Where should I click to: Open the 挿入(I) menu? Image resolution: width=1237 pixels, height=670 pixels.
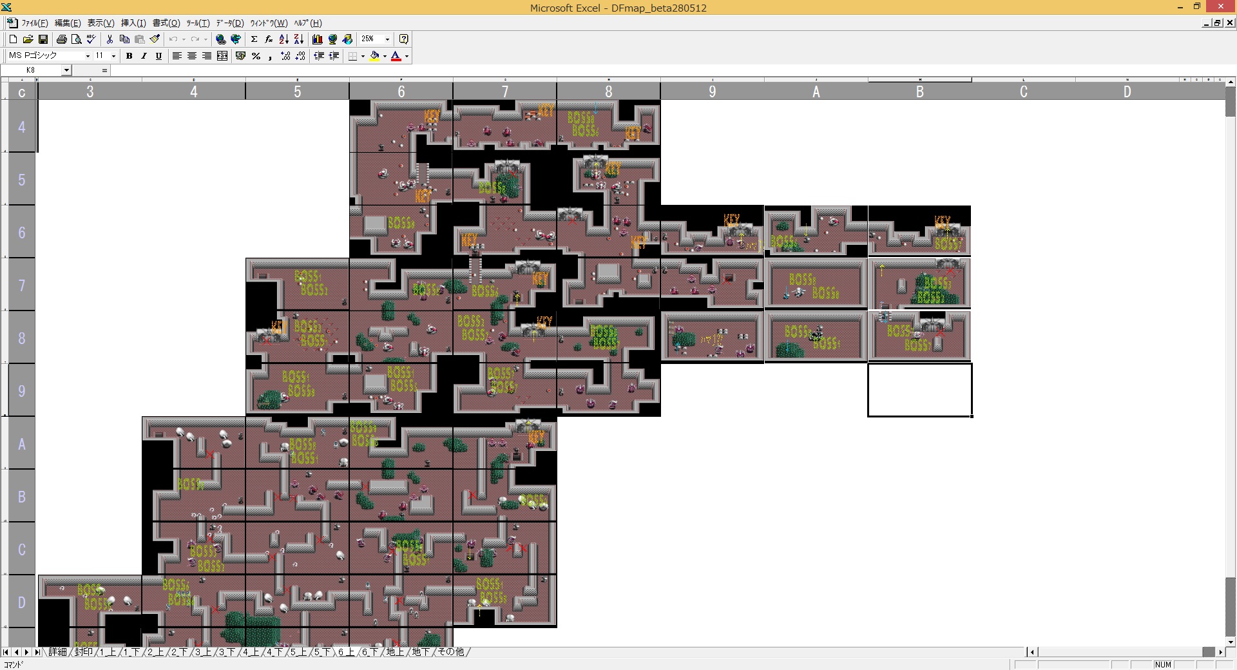click(133, 23)
